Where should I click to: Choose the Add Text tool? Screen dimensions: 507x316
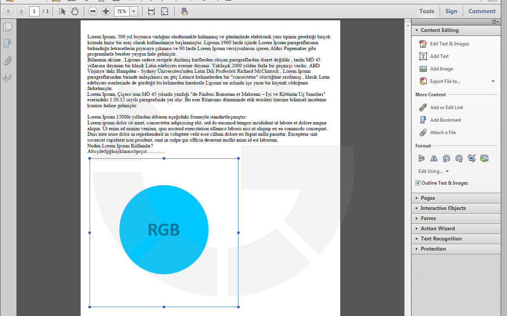click(x=434, y=56)
